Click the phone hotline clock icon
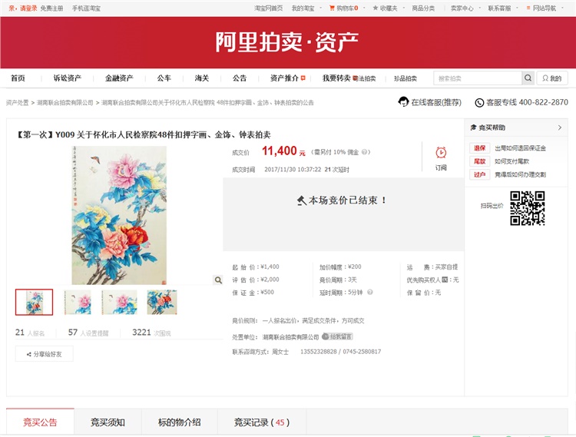 479,103
